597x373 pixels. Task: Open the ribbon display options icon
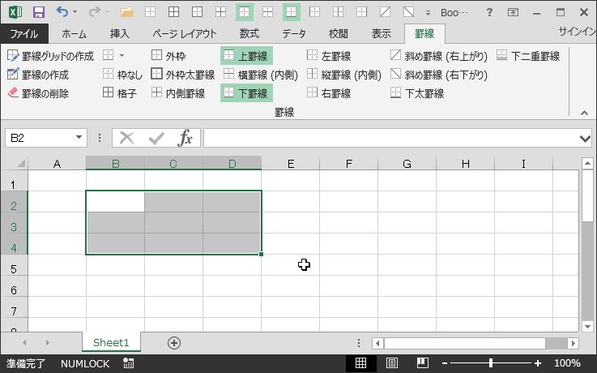point(513,13)
